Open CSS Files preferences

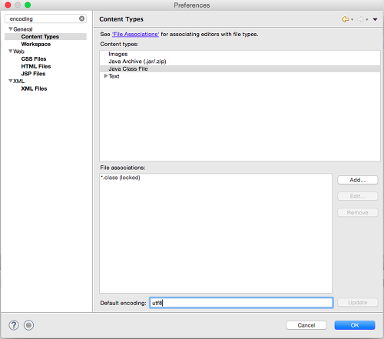point(34,59)
